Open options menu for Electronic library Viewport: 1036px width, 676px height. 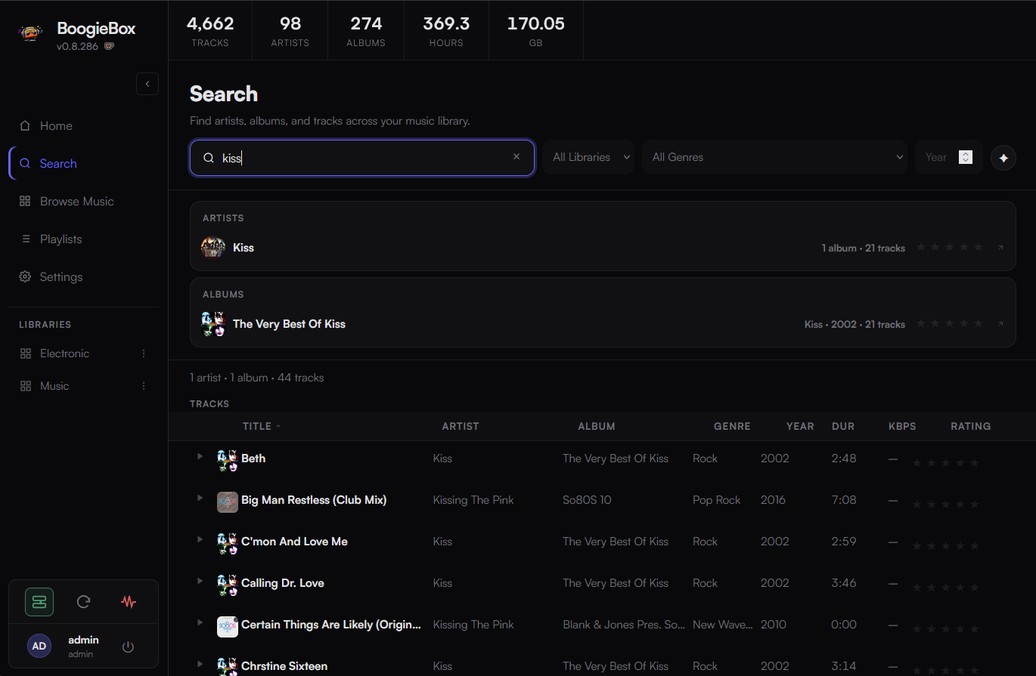point(144,353)
